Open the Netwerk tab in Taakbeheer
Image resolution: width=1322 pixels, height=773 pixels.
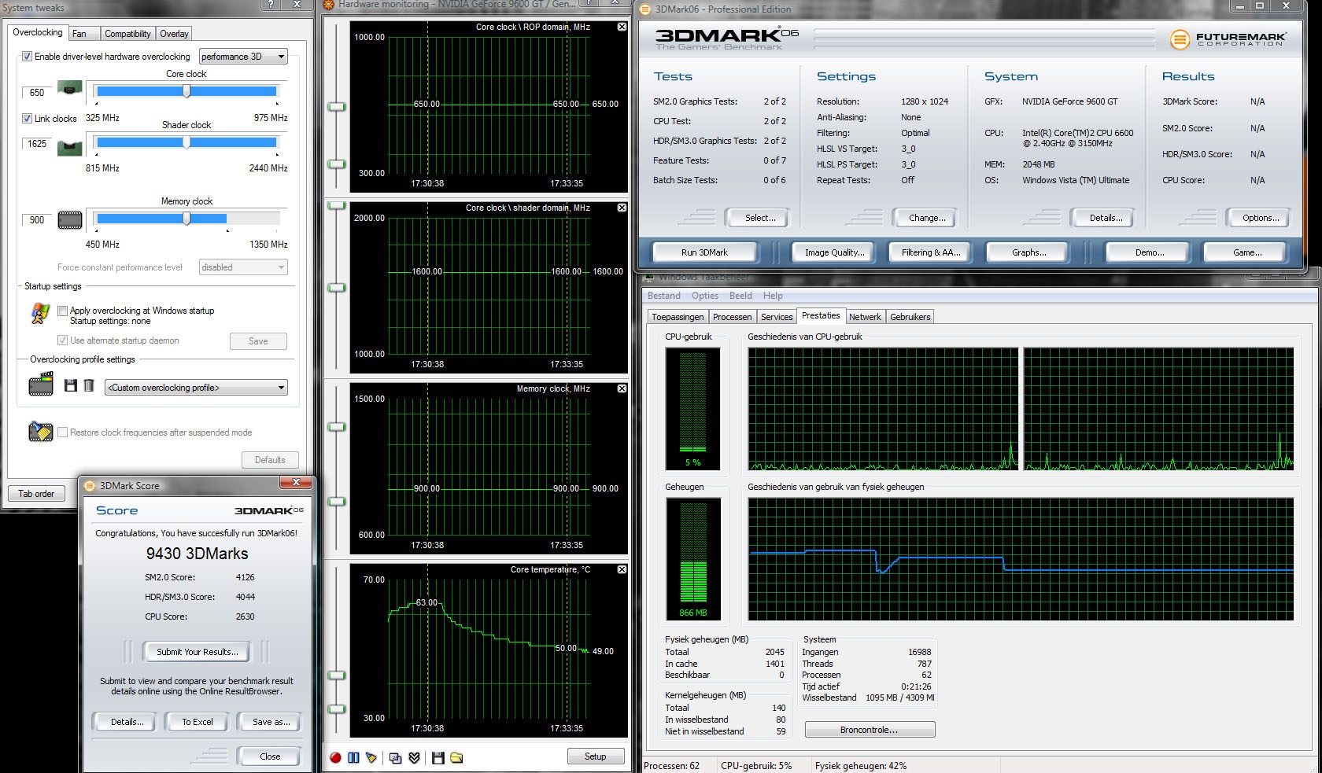pyautogui.click(x=865, y=317)
